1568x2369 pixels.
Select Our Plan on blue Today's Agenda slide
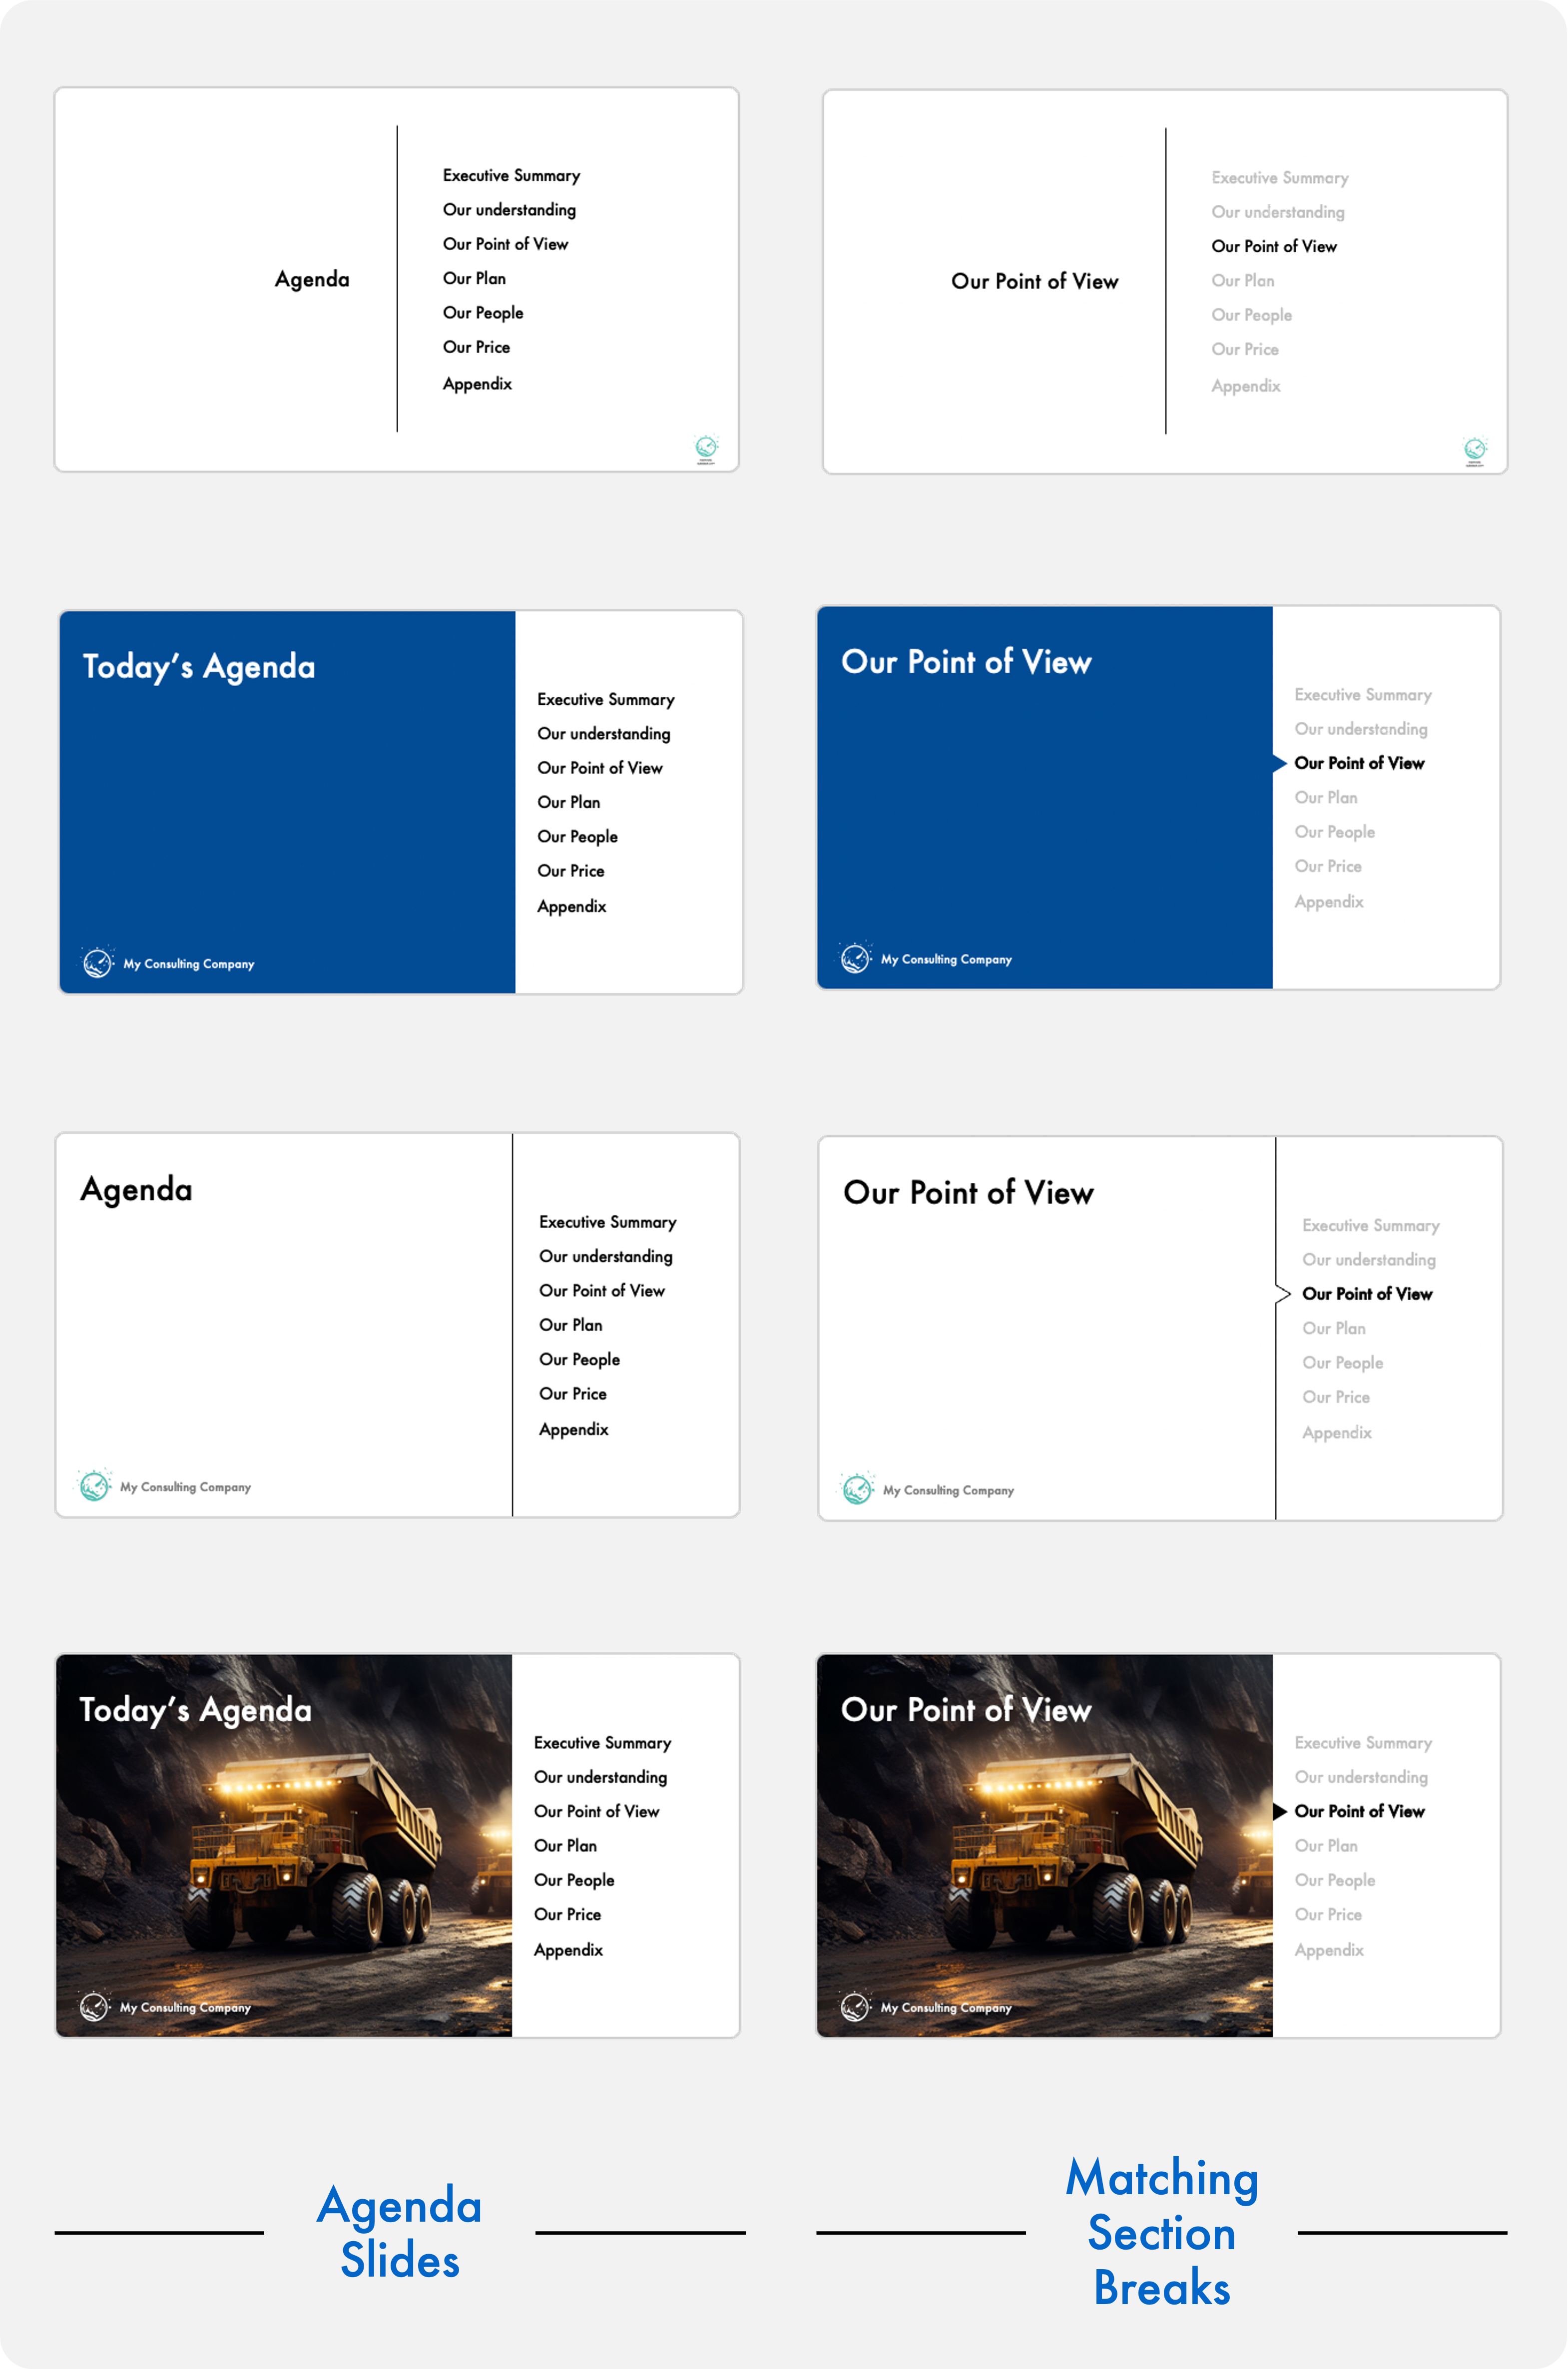[x=568, y=802]
